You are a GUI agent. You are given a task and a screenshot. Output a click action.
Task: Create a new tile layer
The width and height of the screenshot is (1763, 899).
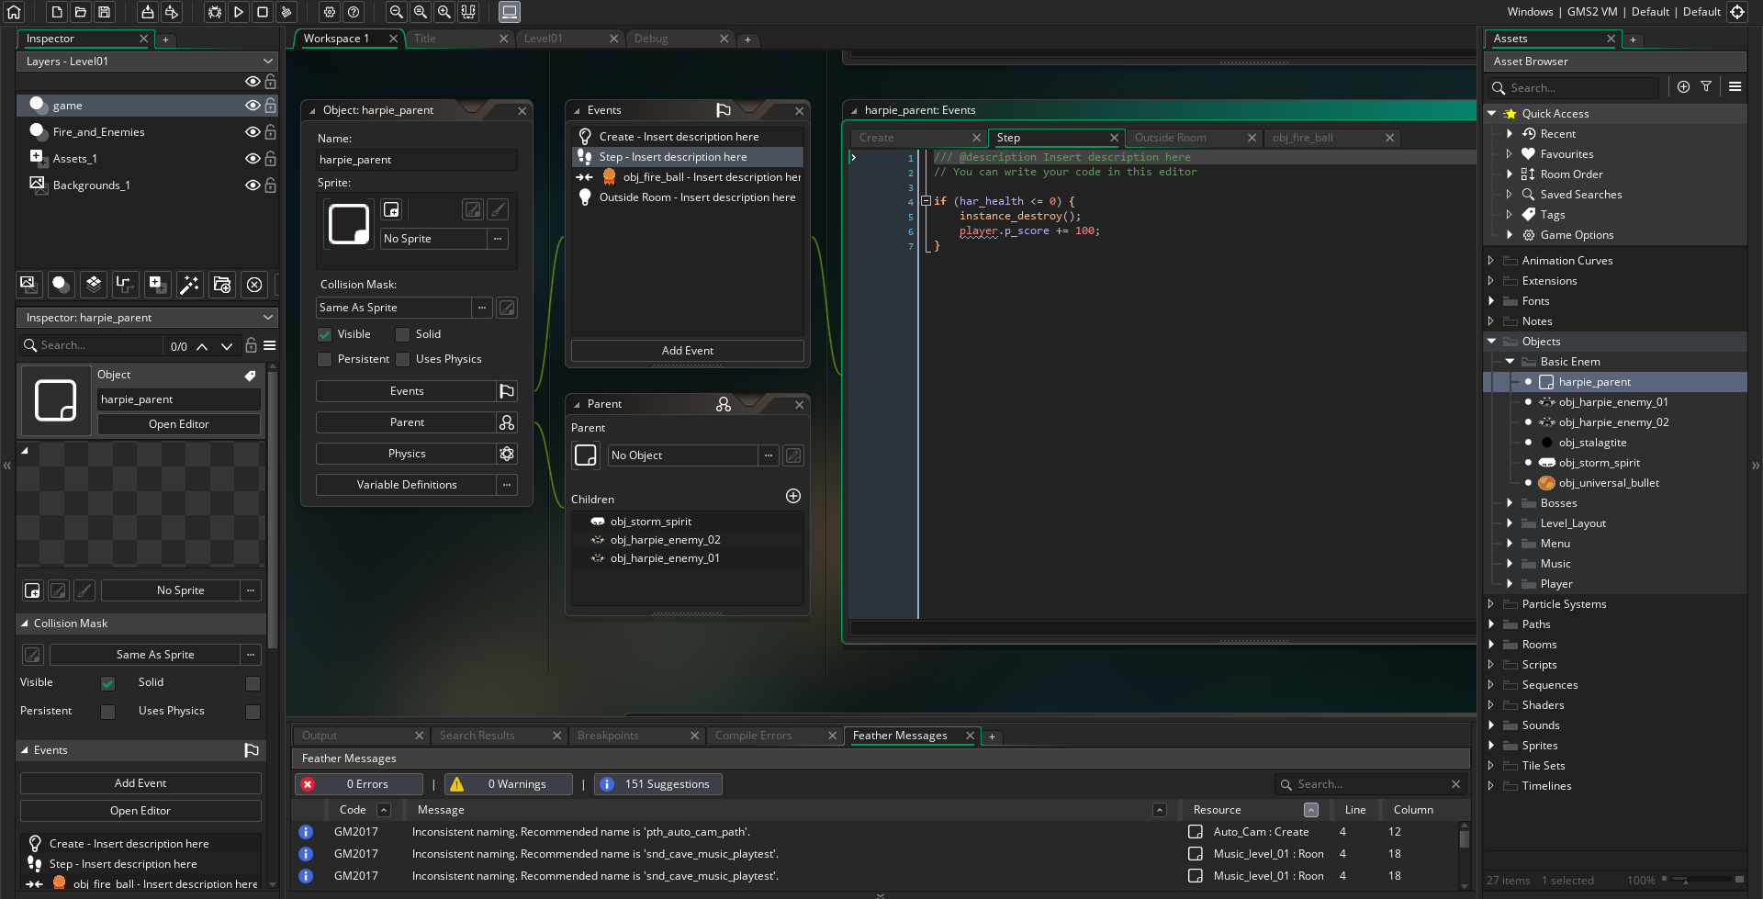pos(93,285)
